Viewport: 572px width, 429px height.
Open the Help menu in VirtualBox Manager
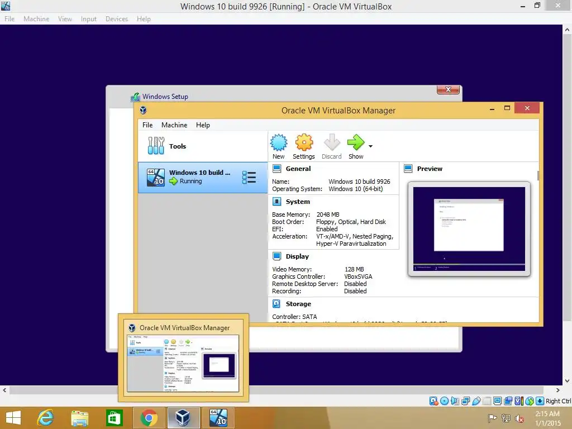click(203, 125)
